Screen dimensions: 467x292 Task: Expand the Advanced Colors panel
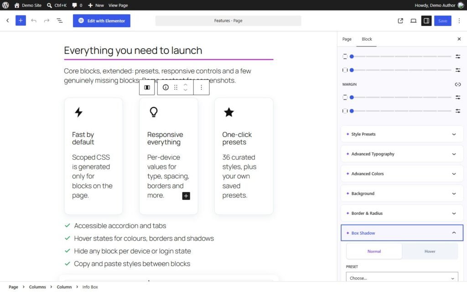tap(402, 174)
